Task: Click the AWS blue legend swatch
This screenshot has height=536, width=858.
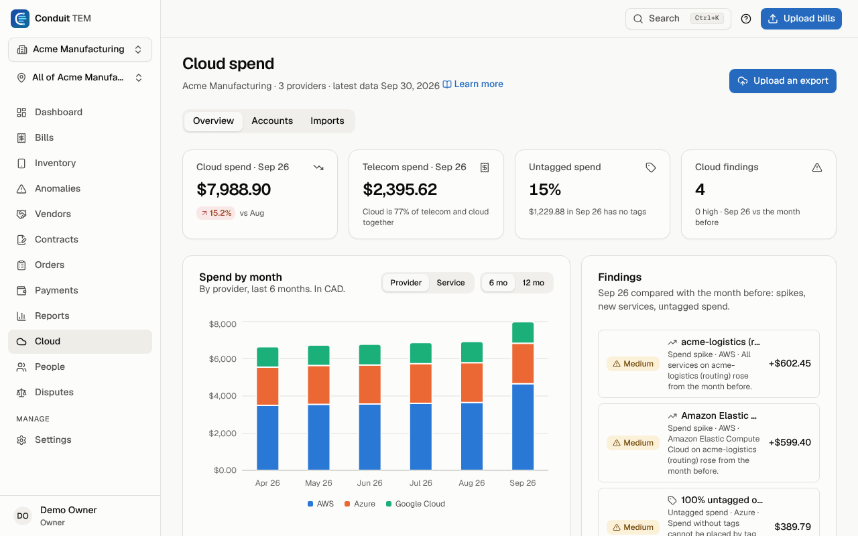Action: click(310, 504)
